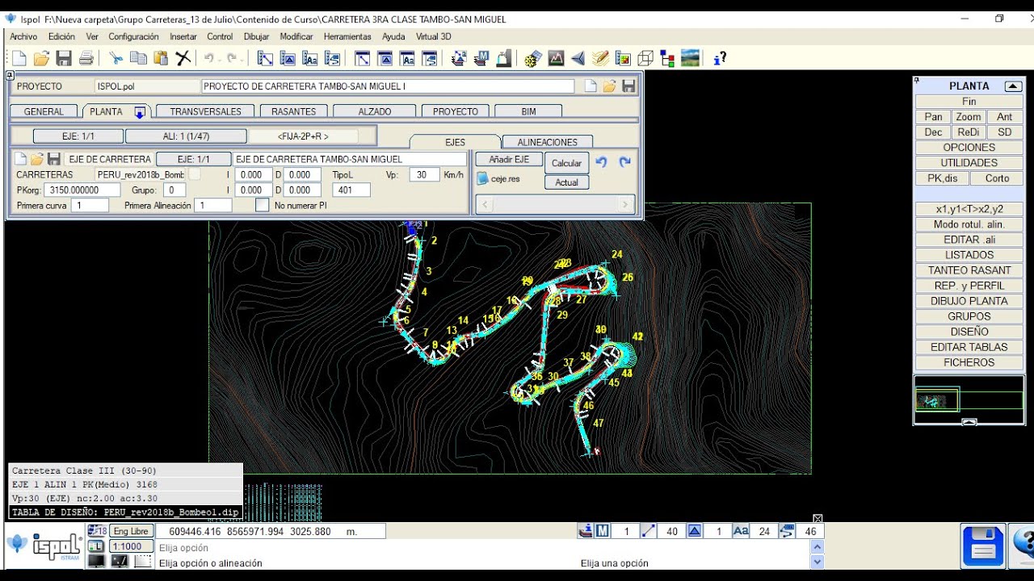Click the blue M icon in the status bar
The image size is (1034, 581).
tap(603, 531)
